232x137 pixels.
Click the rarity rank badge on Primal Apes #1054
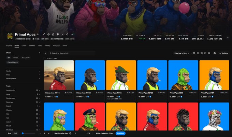(x=69, y=93)
